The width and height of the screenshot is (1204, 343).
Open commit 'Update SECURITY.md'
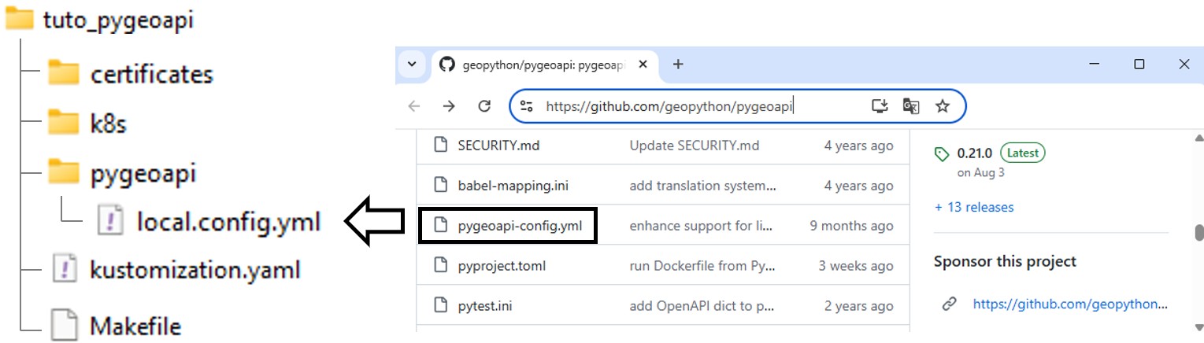point(695,146)
